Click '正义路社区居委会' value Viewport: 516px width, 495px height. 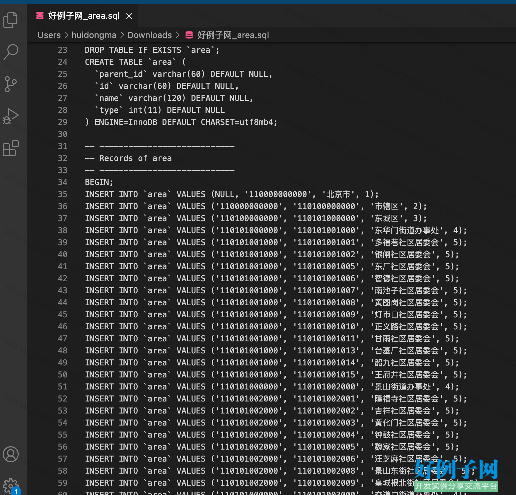[x=407, y=327]
